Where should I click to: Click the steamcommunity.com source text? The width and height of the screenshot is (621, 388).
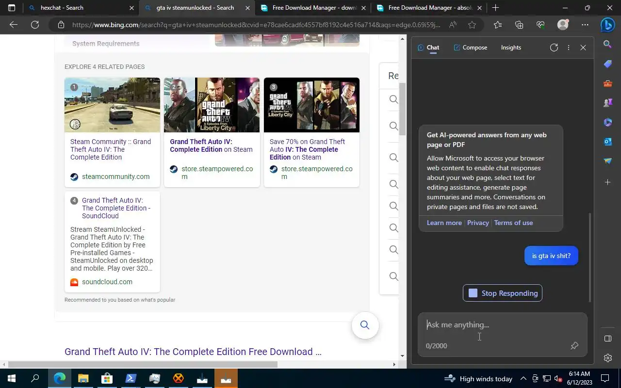pyautogui.click(x=115, y=177)
